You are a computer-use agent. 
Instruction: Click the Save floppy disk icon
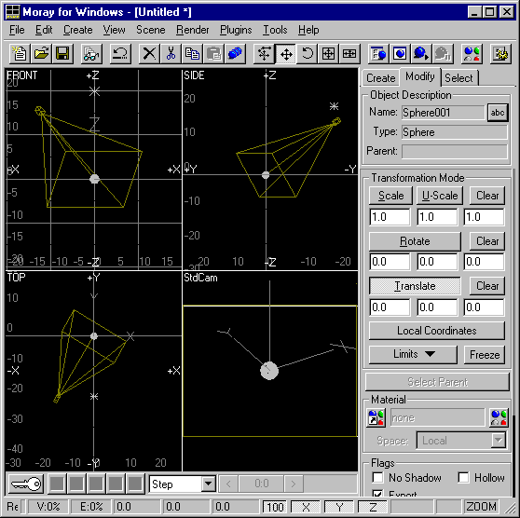(62, 53)
